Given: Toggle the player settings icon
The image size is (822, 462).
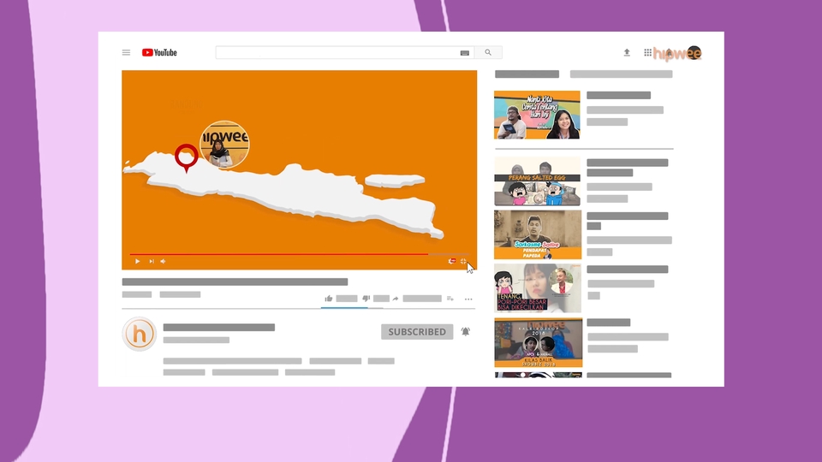Looking at the screenshot, I should (451, 261).
